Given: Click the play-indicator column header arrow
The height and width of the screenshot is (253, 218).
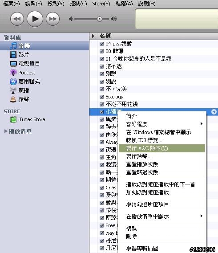Looking at the screenshot, I should (x=93, y=36).
